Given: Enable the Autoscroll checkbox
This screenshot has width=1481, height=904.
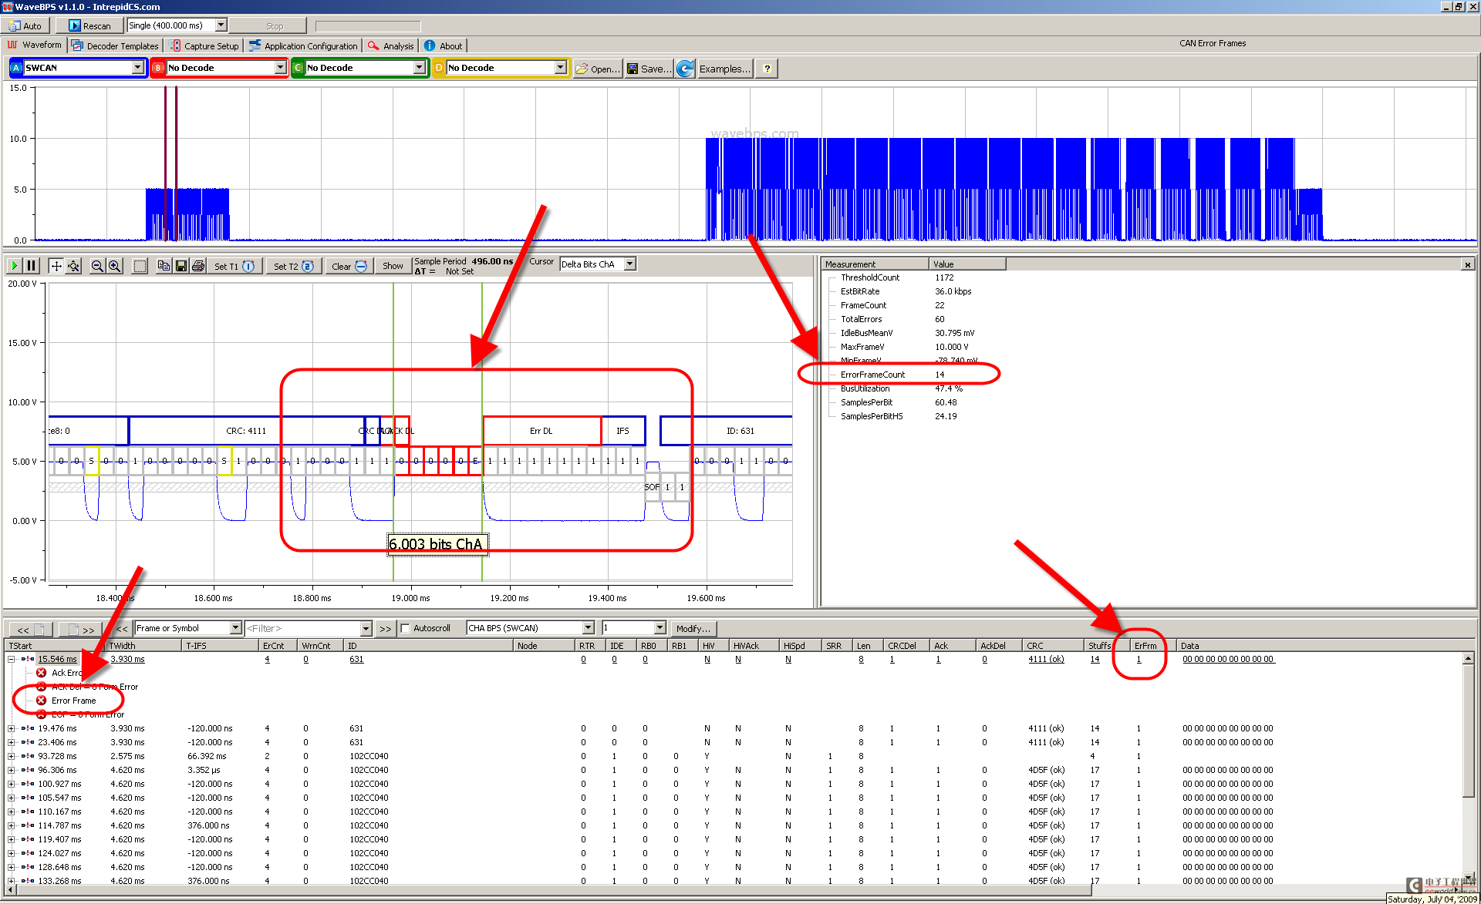Looking at the screenshot, I should 406,628.
